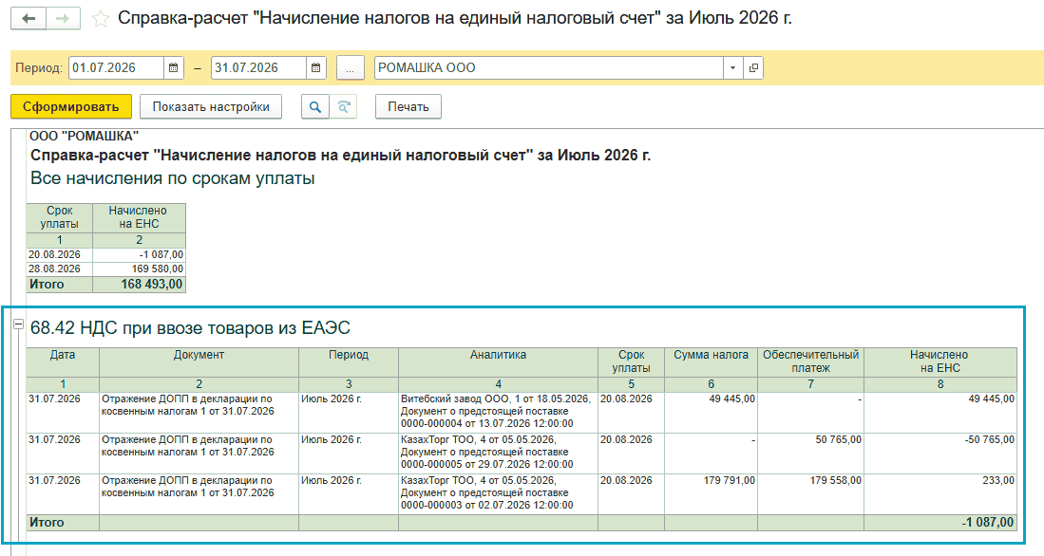This screenshot has height=556, width=1044.
Task: Select the Июль 2026 г. cell in Витебский row
Action: tap(349, 413)
